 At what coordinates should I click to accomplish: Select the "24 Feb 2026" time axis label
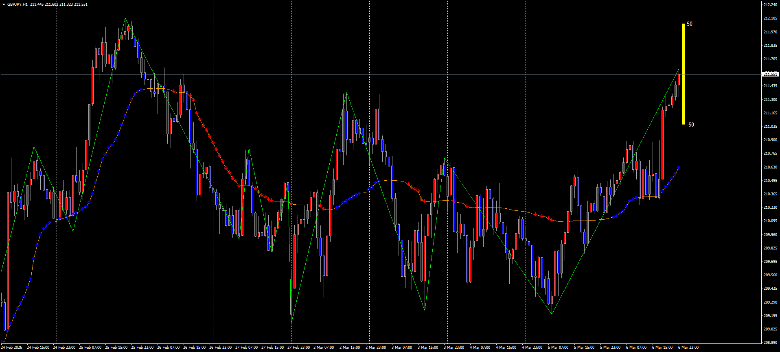coord(12,348)
